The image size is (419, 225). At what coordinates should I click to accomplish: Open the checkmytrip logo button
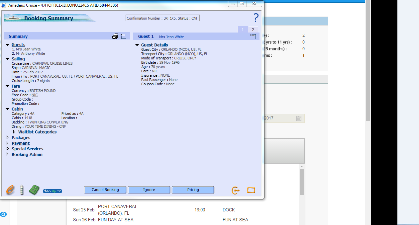[x=52, y=191]
